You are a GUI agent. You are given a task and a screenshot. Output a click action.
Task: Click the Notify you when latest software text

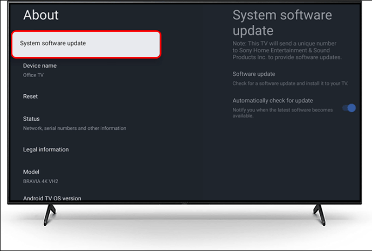point(283,113)
